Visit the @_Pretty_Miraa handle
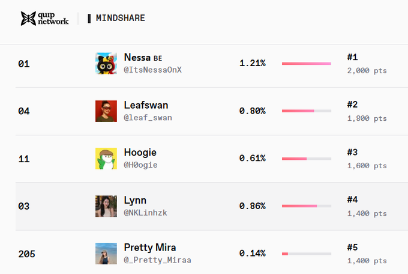The height and width of the screenshot is (274, 408). (x=157, y=260)
